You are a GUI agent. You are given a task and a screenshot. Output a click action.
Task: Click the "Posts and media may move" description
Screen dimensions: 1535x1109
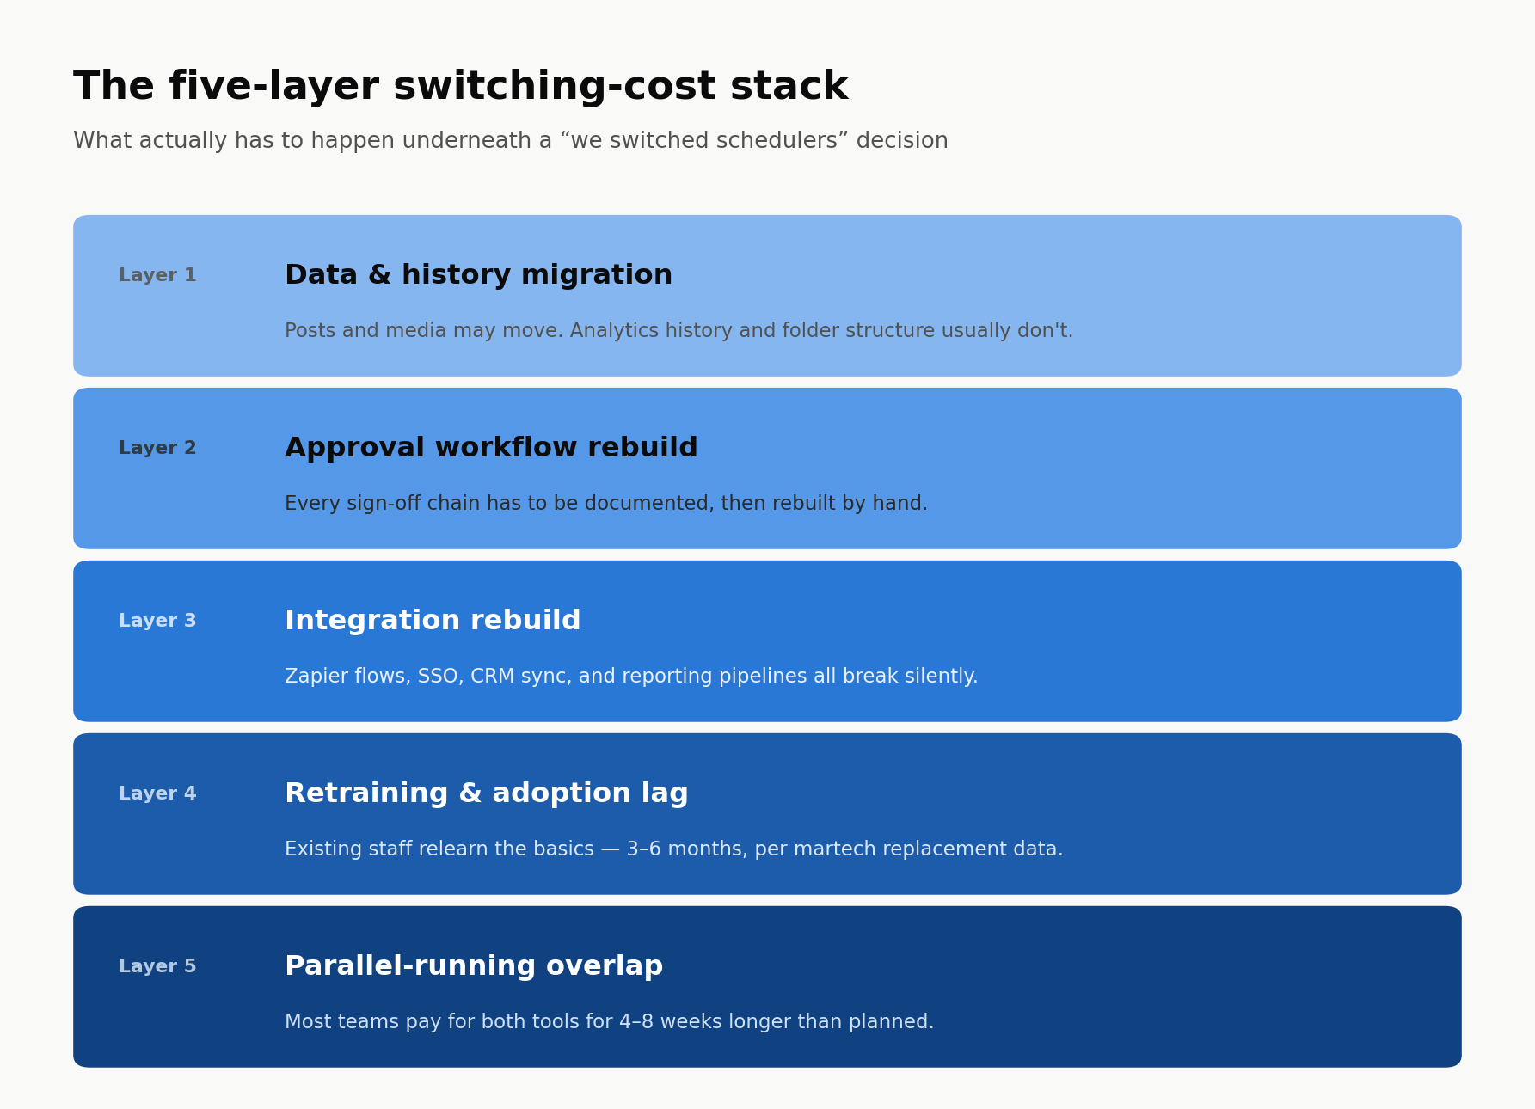(679, 331)
